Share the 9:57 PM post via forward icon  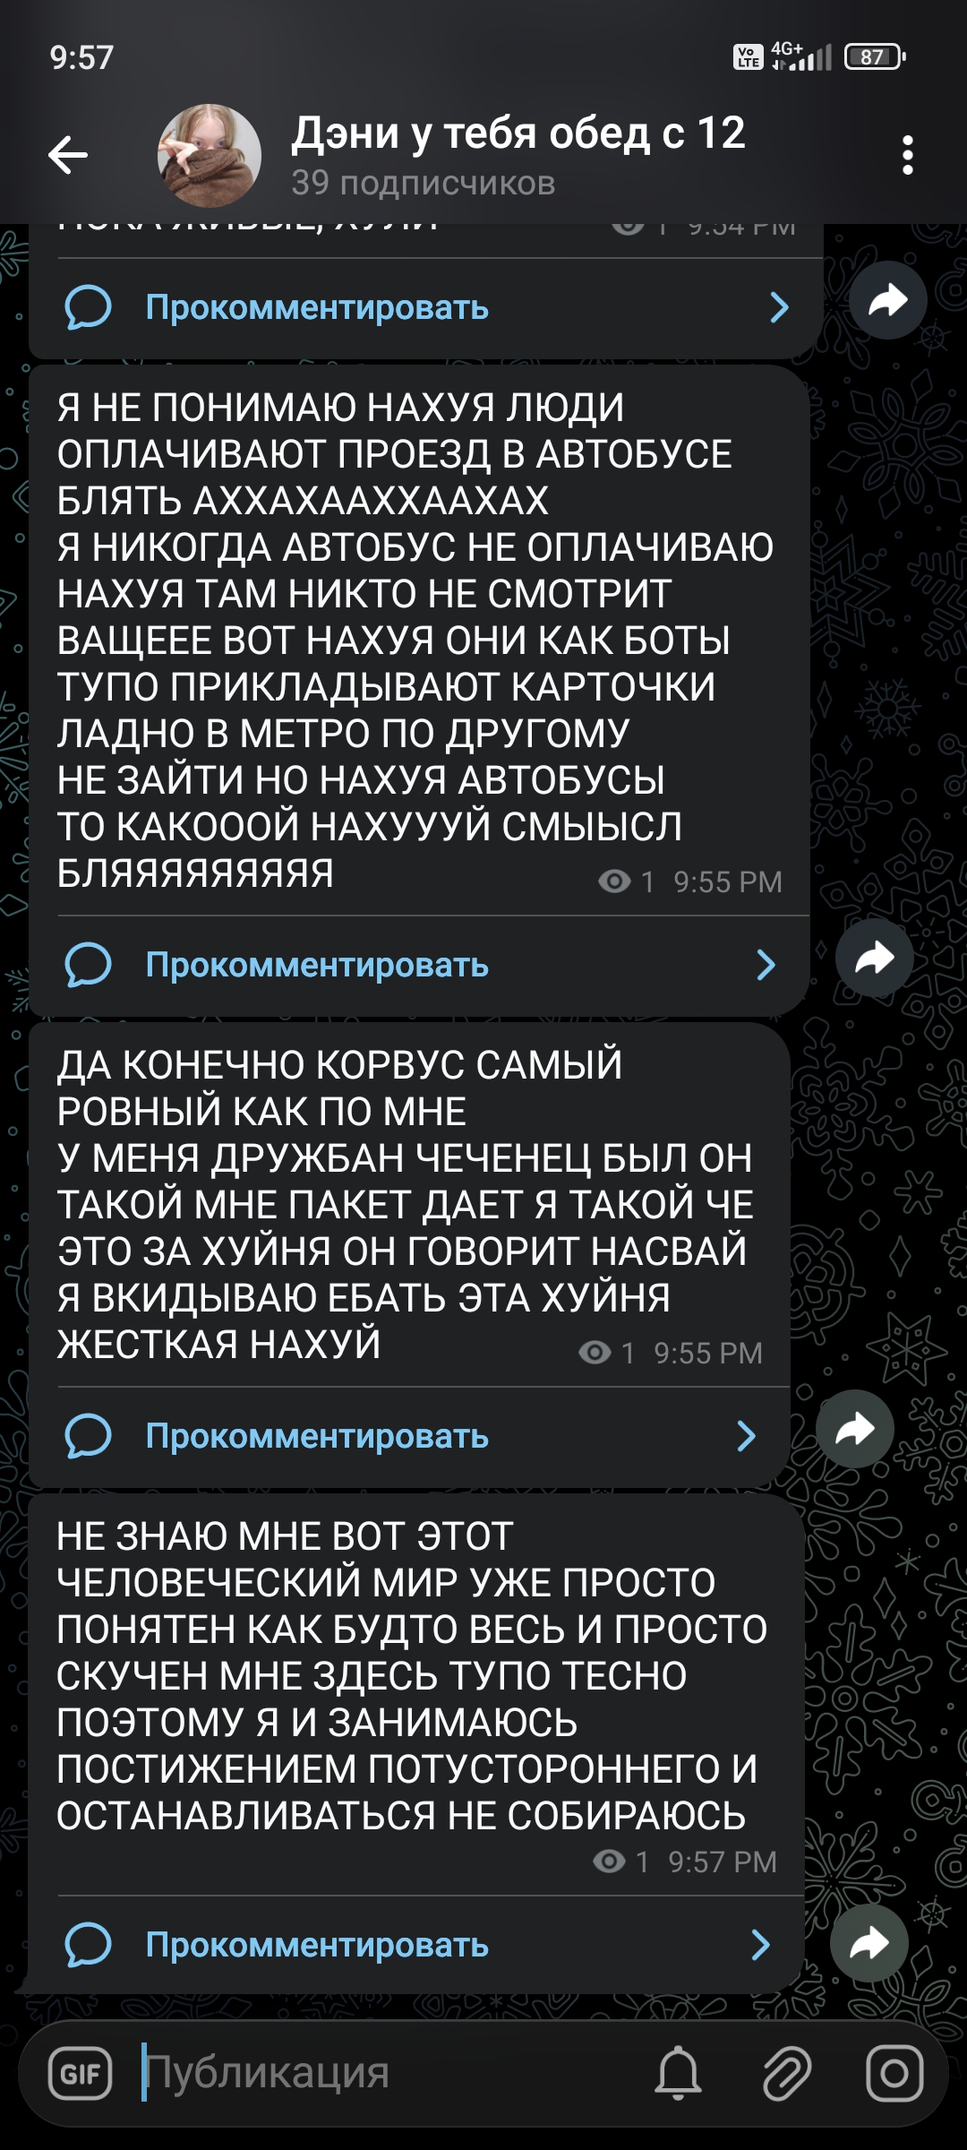tap(869, 1943)
